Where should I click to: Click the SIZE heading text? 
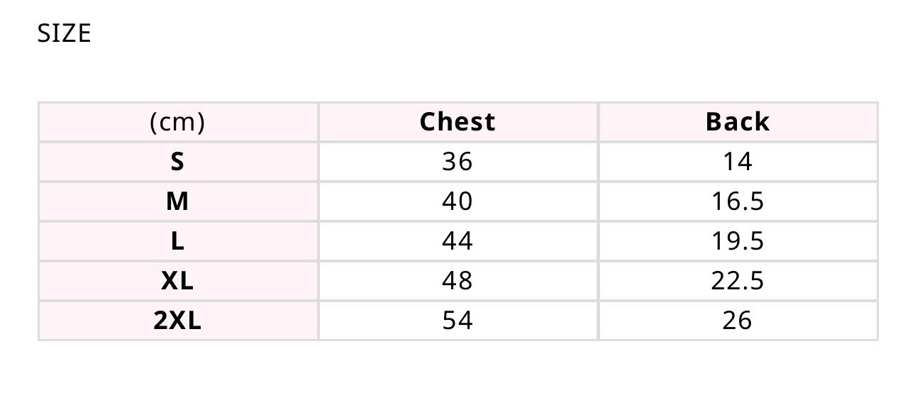pos(65,33)
